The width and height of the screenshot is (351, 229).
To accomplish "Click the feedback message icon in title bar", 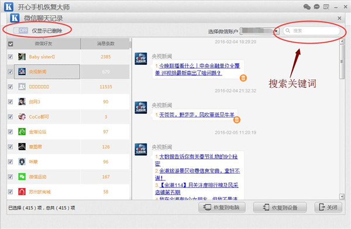I will click(326, 7).
